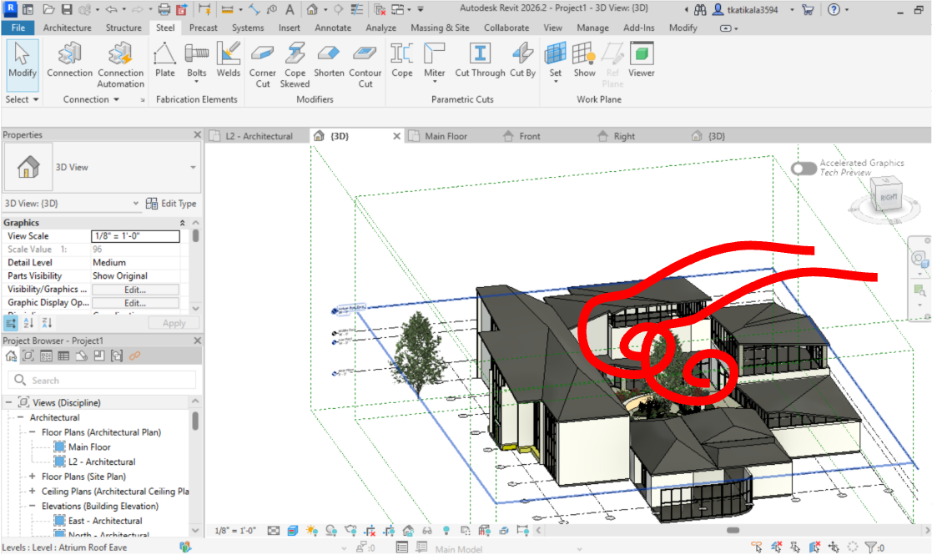Viewport: 932px width, 555px height.
Task: Use the Contour Cut tool
Action: pos(365,65)
